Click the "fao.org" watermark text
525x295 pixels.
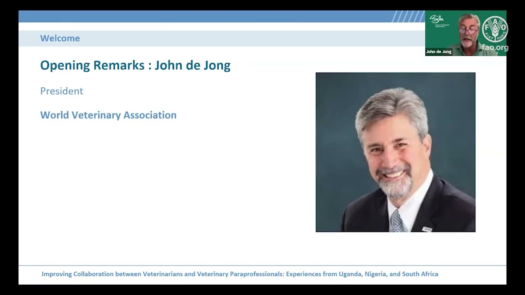point(495,47)
